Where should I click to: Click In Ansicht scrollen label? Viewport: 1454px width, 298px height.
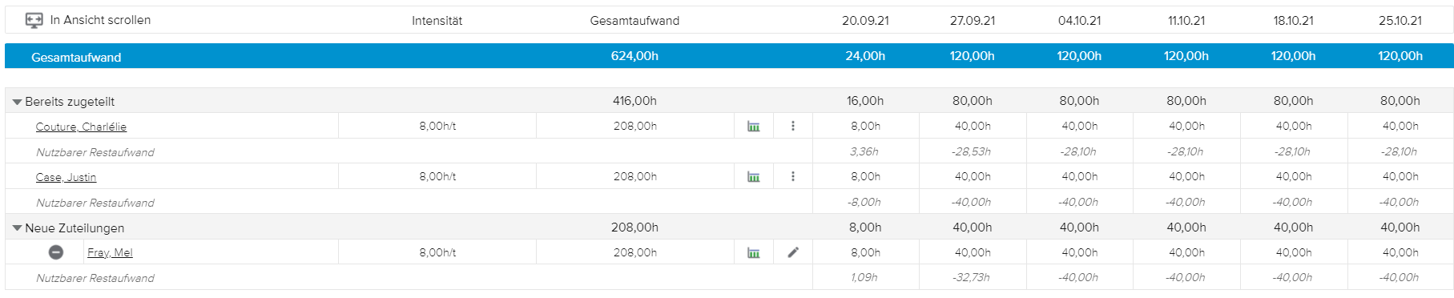pyautogui.click(x=100, y=20)
